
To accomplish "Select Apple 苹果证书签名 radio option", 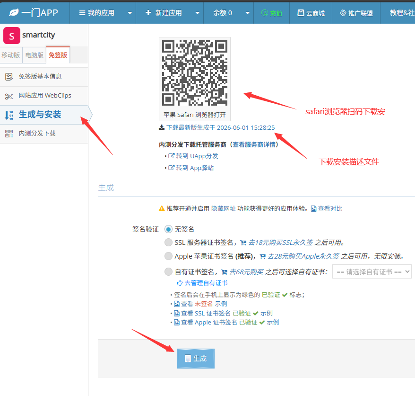I will click(168, 256).
